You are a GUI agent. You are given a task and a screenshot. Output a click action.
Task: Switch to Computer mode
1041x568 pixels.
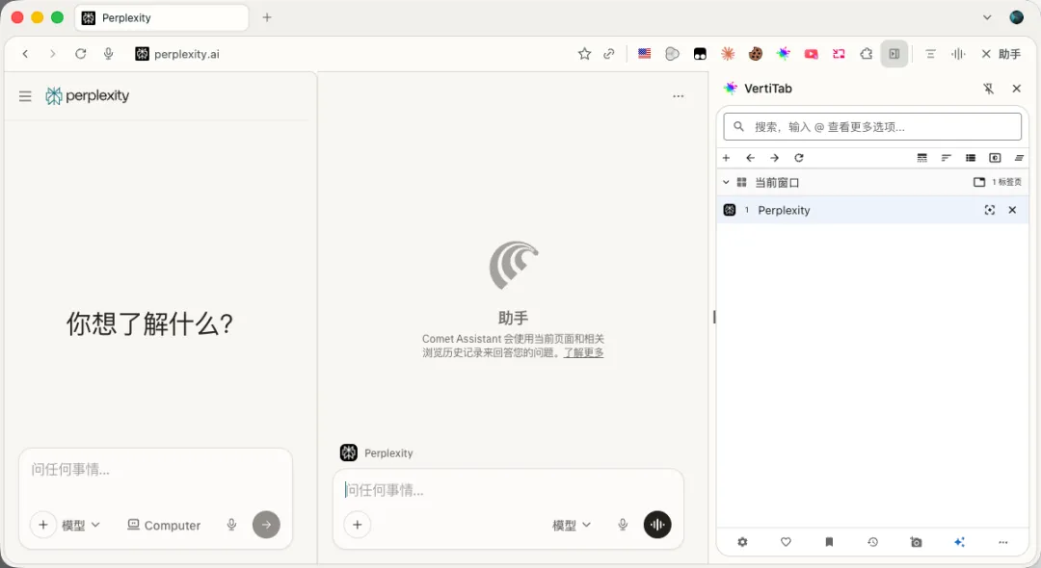pos(164,525)
